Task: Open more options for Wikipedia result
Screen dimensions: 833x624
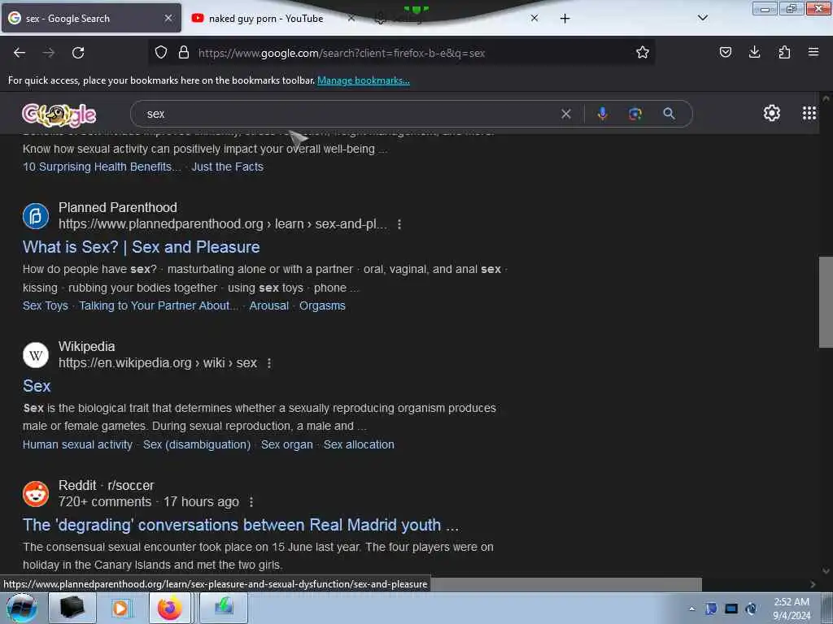Action: pyautogui.click(x=269, y=363)
